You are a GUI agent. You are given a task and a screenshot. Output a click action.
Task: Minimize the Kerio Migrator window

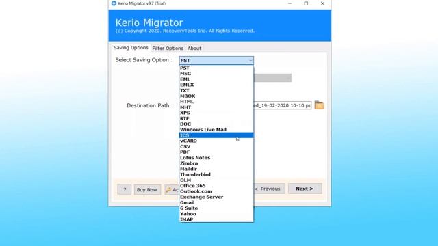[x=289, y=3]
